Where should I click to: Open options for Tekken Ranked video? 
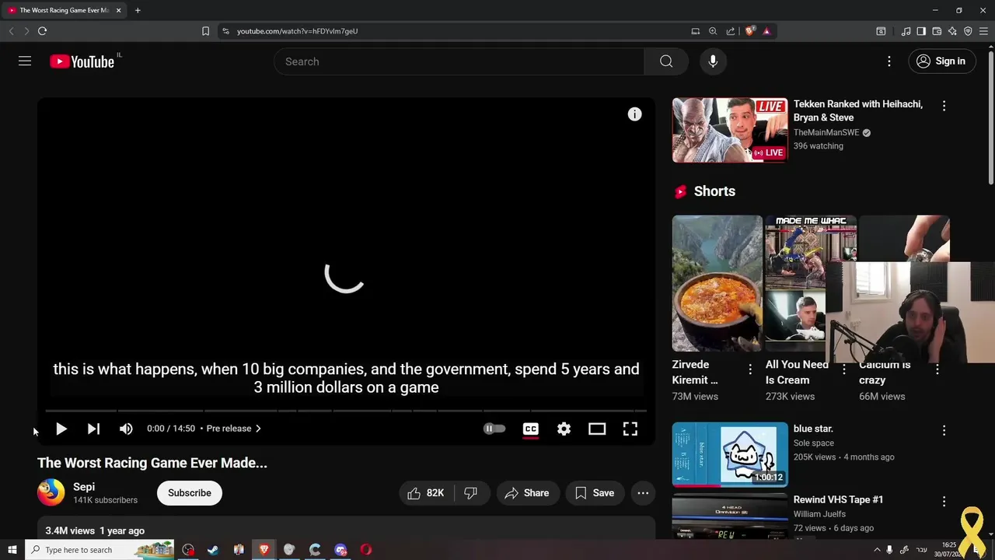pyautogui.click(x=944, y=106)
